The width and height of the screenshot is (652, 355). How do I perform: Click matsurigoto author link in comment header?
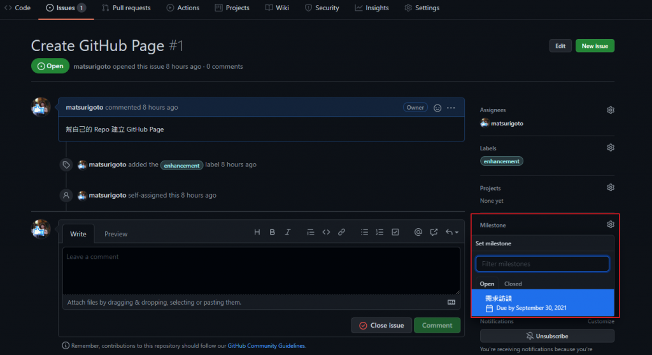click(85, 107)
